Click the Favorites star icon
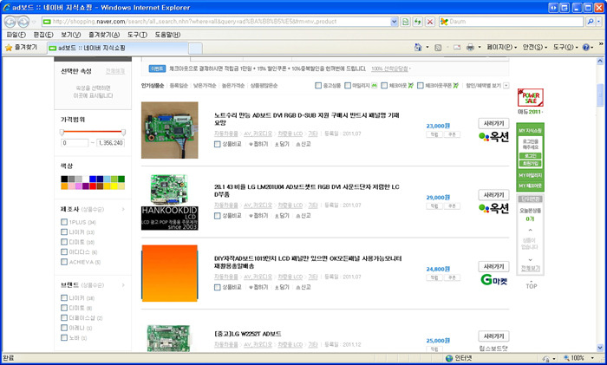Image resolution: width=607 pixels, height=365 pixels. click(9, 47)
